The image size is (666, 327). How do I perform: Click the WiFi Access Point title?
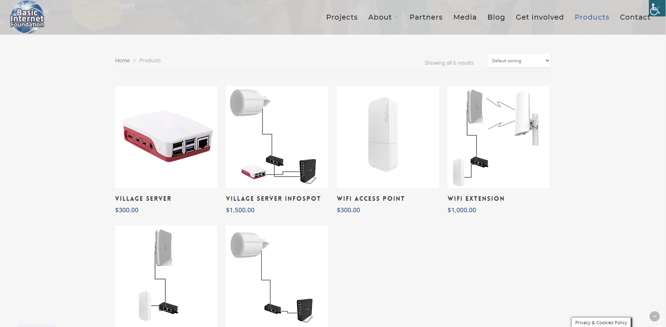point(371,199)
